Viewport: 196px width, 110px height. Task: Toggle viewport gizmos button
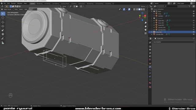pyautogui.click(x=124, y=9)
